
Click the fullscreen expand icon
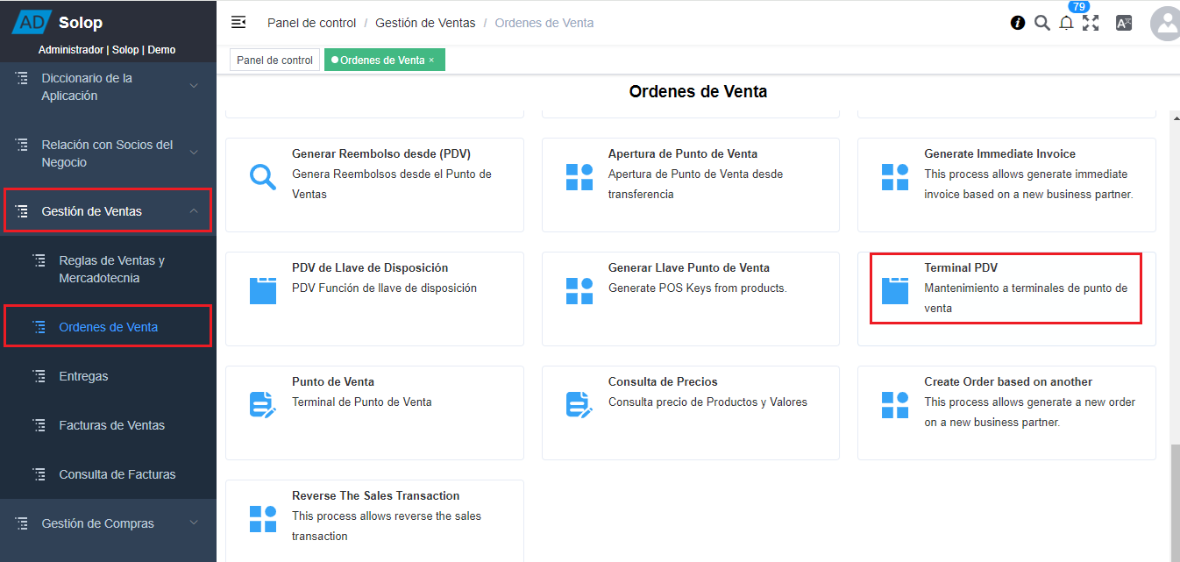pyautogui.click(x=1091, y=23)
